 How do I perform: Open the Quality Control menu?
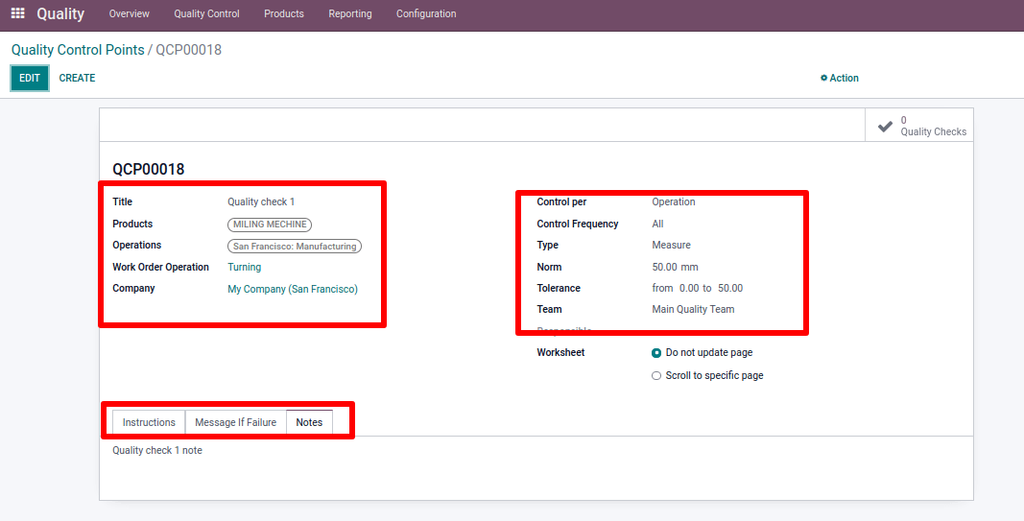(x=206, y=13)
